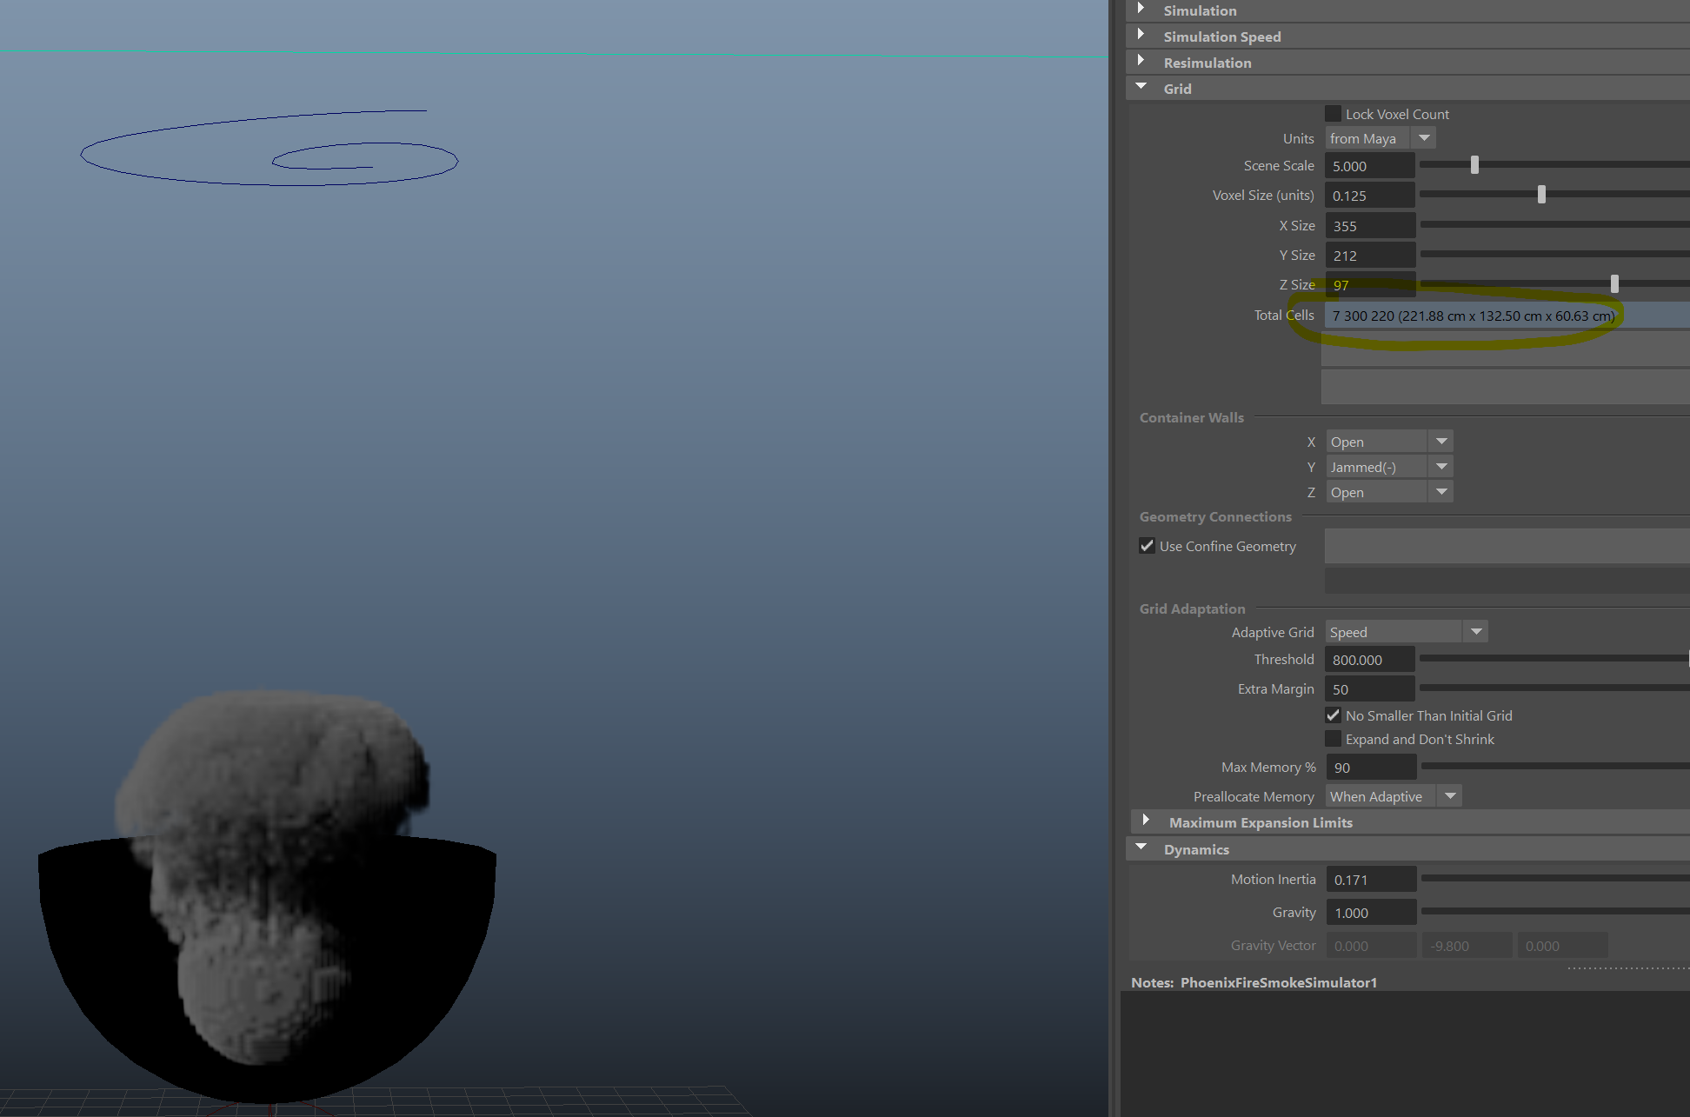
Task: Click the Notes text area
Action: (x=1405, y=1054)
